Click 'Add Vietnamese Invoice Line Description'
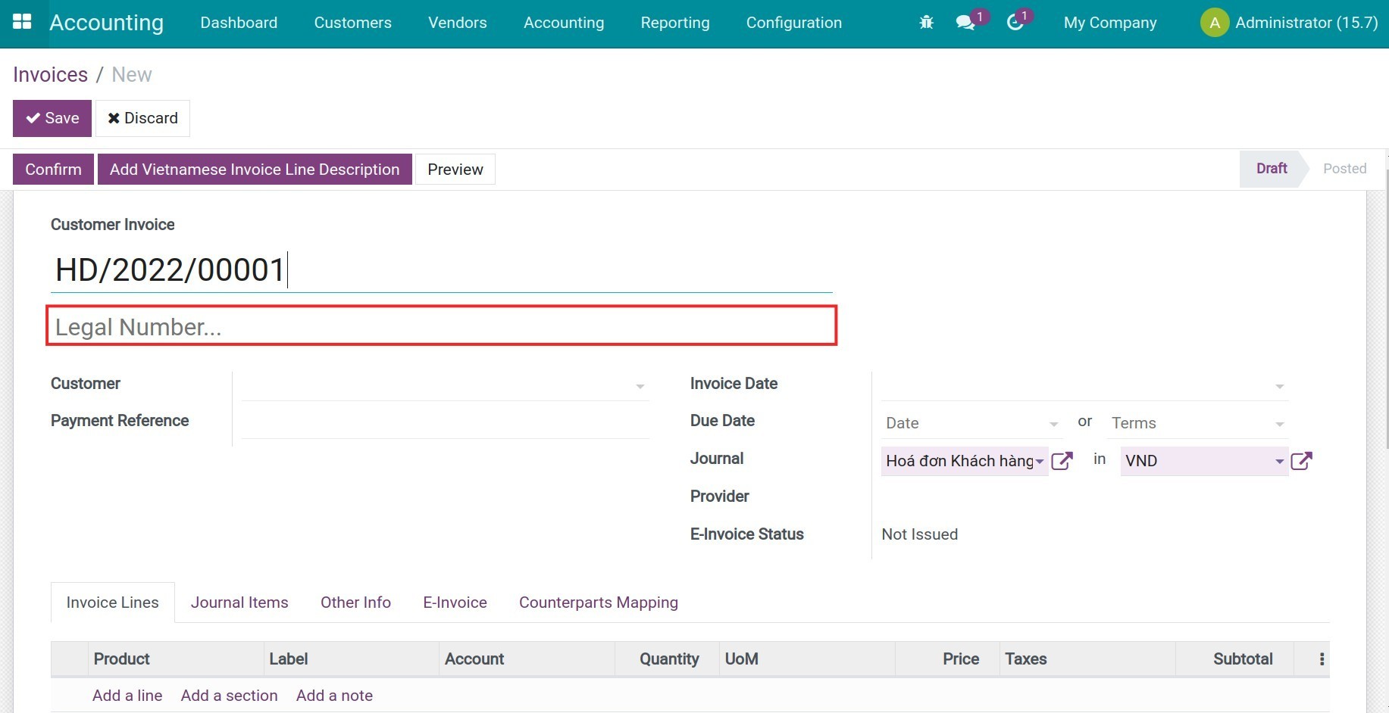The width and height of the screenshot is (1389, 713). tap(254, 169)
